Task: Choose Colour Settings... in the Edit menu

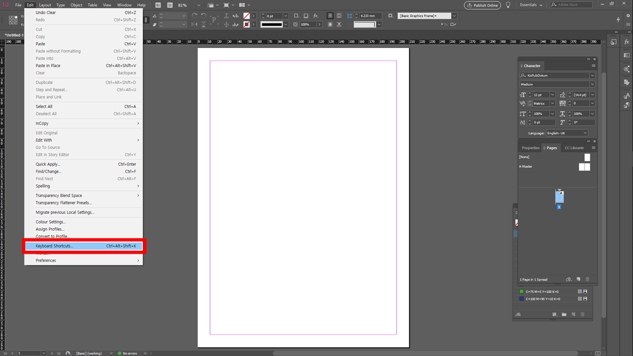Action: click(x=83, y=222)
